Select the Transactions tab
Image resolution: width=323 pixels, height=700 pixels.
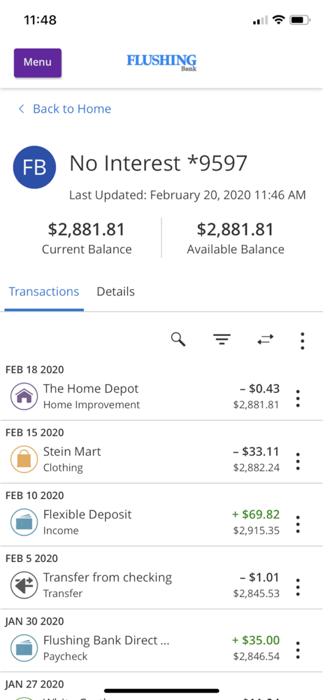coord(44,292)
